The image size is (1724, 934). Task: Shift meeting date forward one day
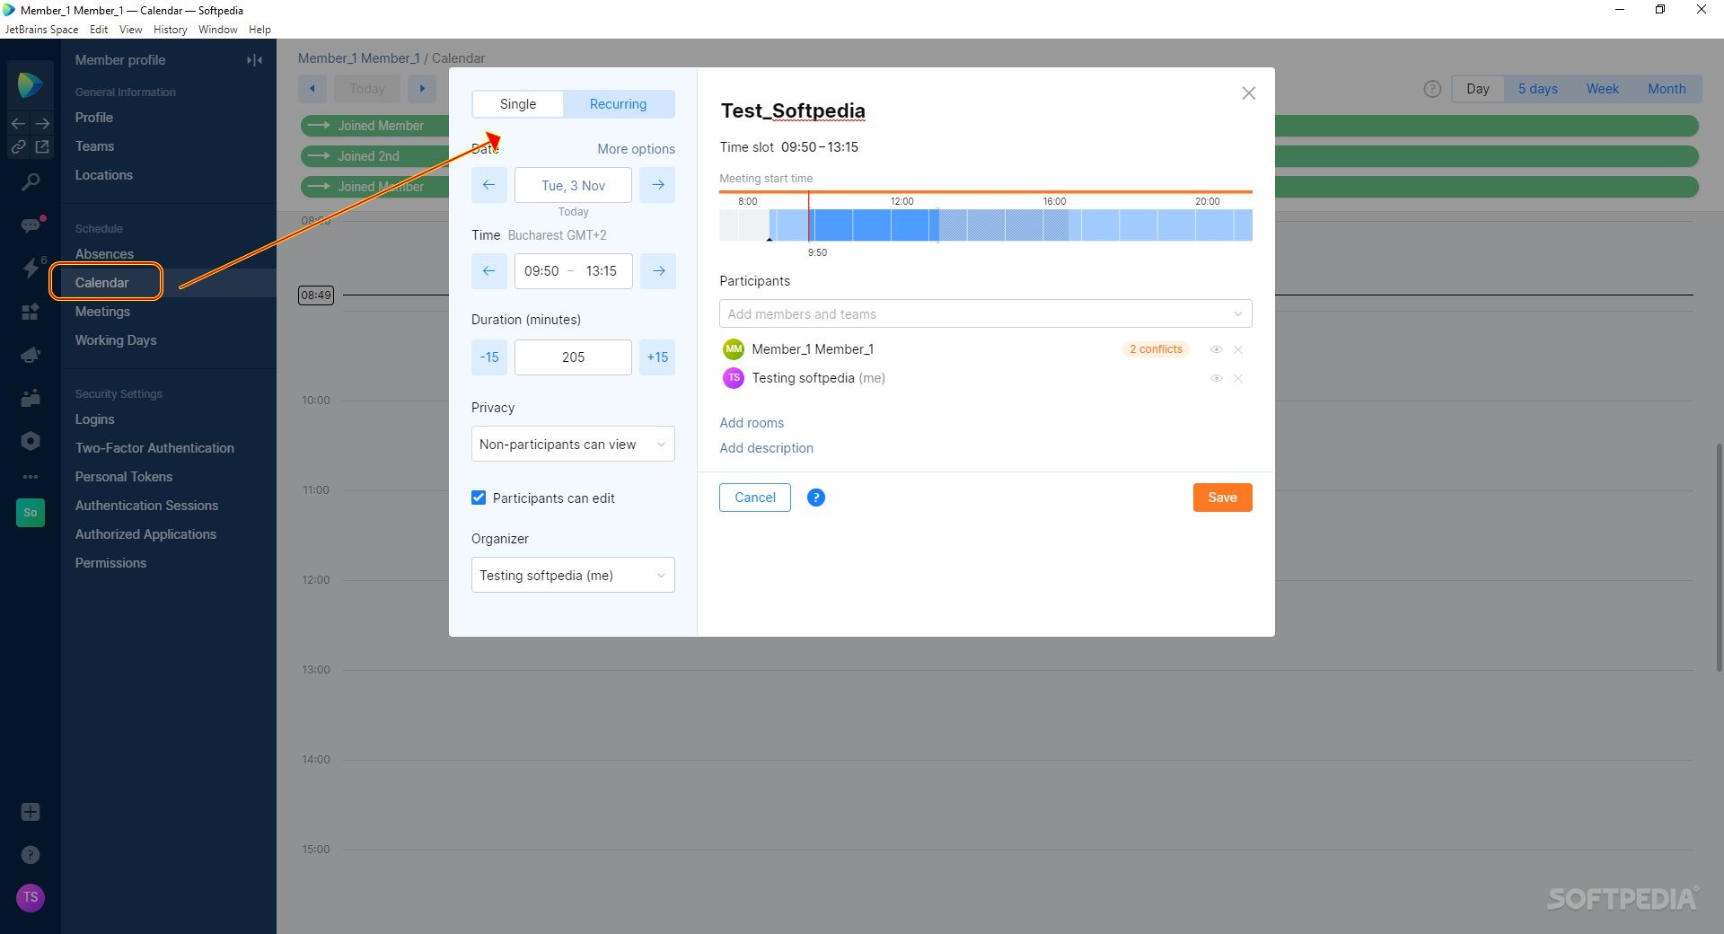[x=657, y=185]
